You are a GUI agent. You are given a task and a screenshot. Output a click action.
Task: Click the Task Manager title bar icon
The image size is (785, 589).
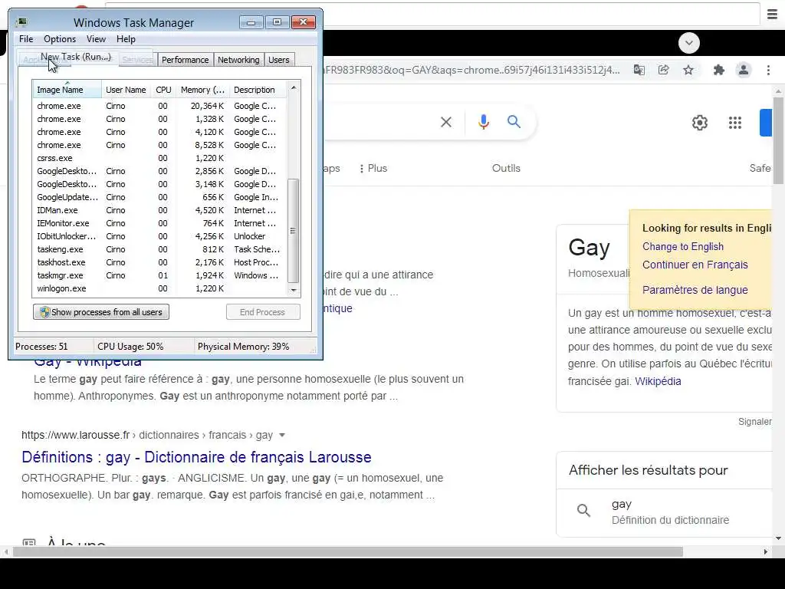pyautogui.click(x=21, y=22)
